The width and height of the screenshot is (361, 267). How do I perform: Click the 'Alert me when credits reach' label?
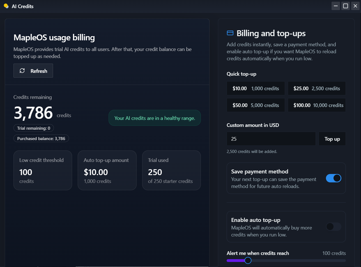(258, 253)
